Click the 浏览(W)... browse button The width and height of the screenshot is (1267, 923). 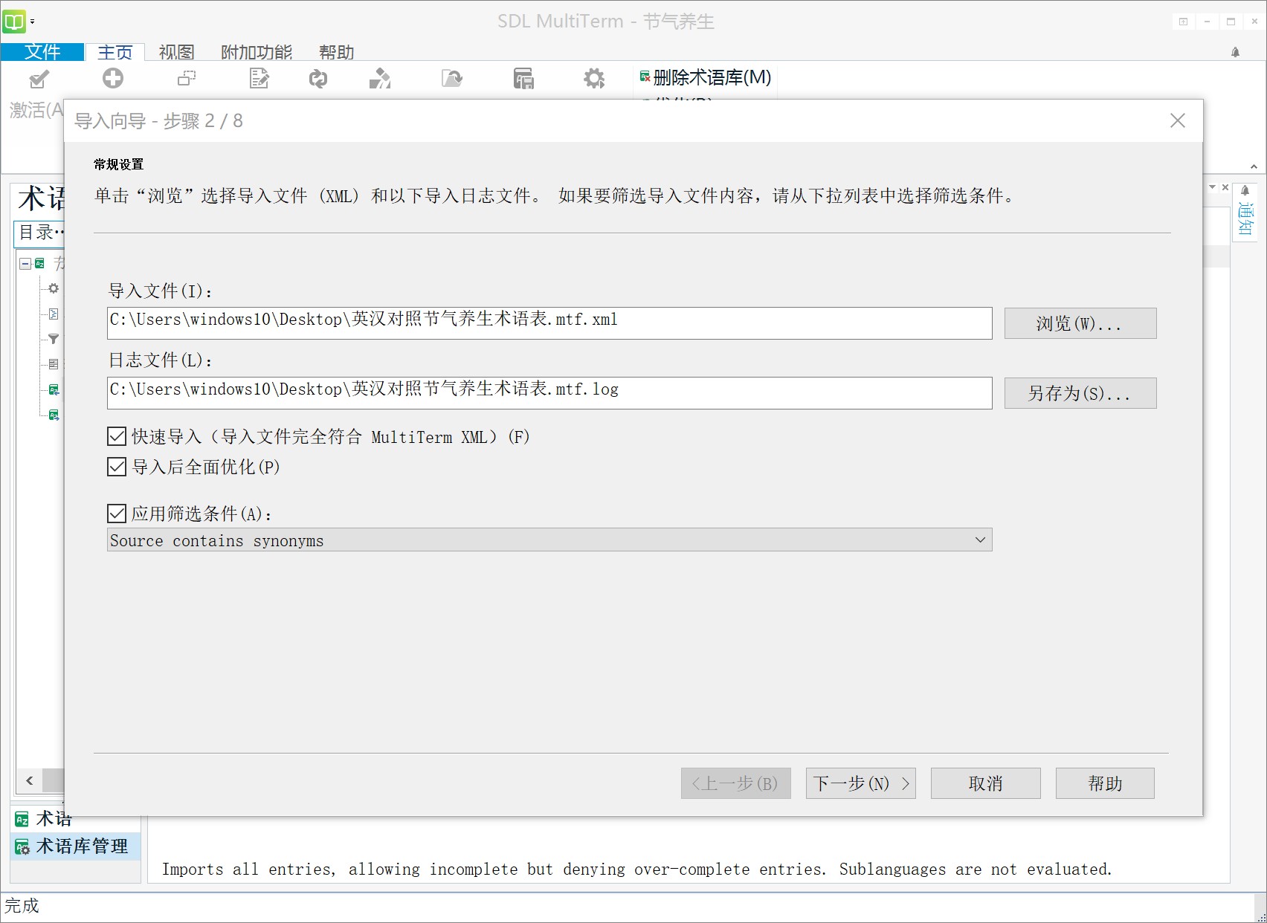pyautogui.click(x=1080, y=323)
